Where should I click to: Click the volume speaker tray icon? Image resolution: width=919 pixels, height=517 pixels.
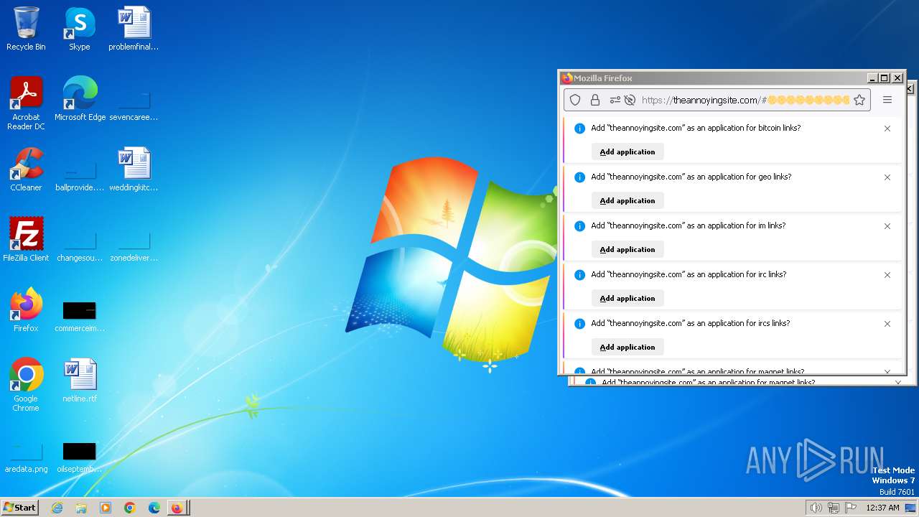point(816,508)
